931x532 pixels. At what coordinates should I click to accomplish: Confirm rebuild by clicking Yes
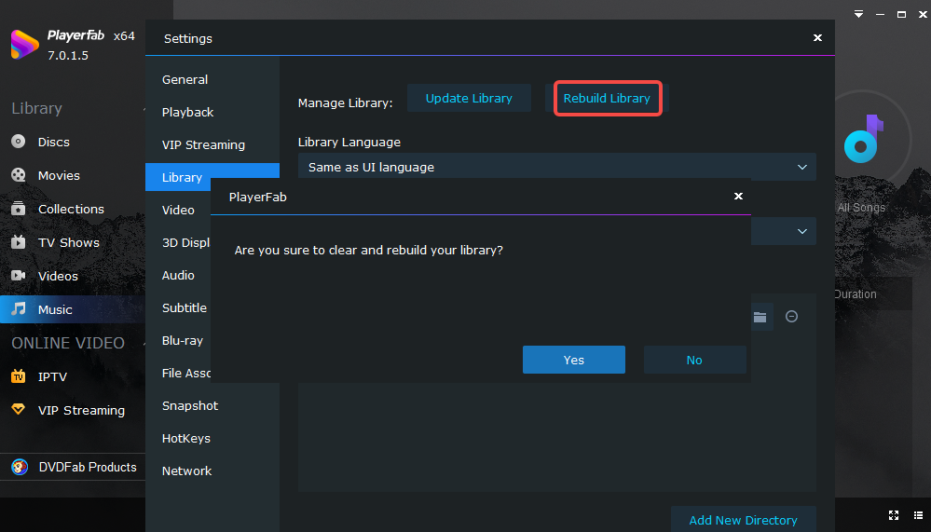(x=573, y=360)
